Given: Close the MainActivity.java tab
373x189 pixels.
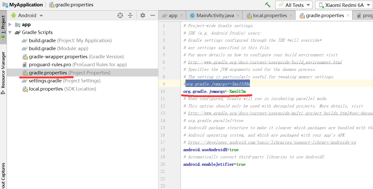Looking at the screenshot, I should 238,15.
